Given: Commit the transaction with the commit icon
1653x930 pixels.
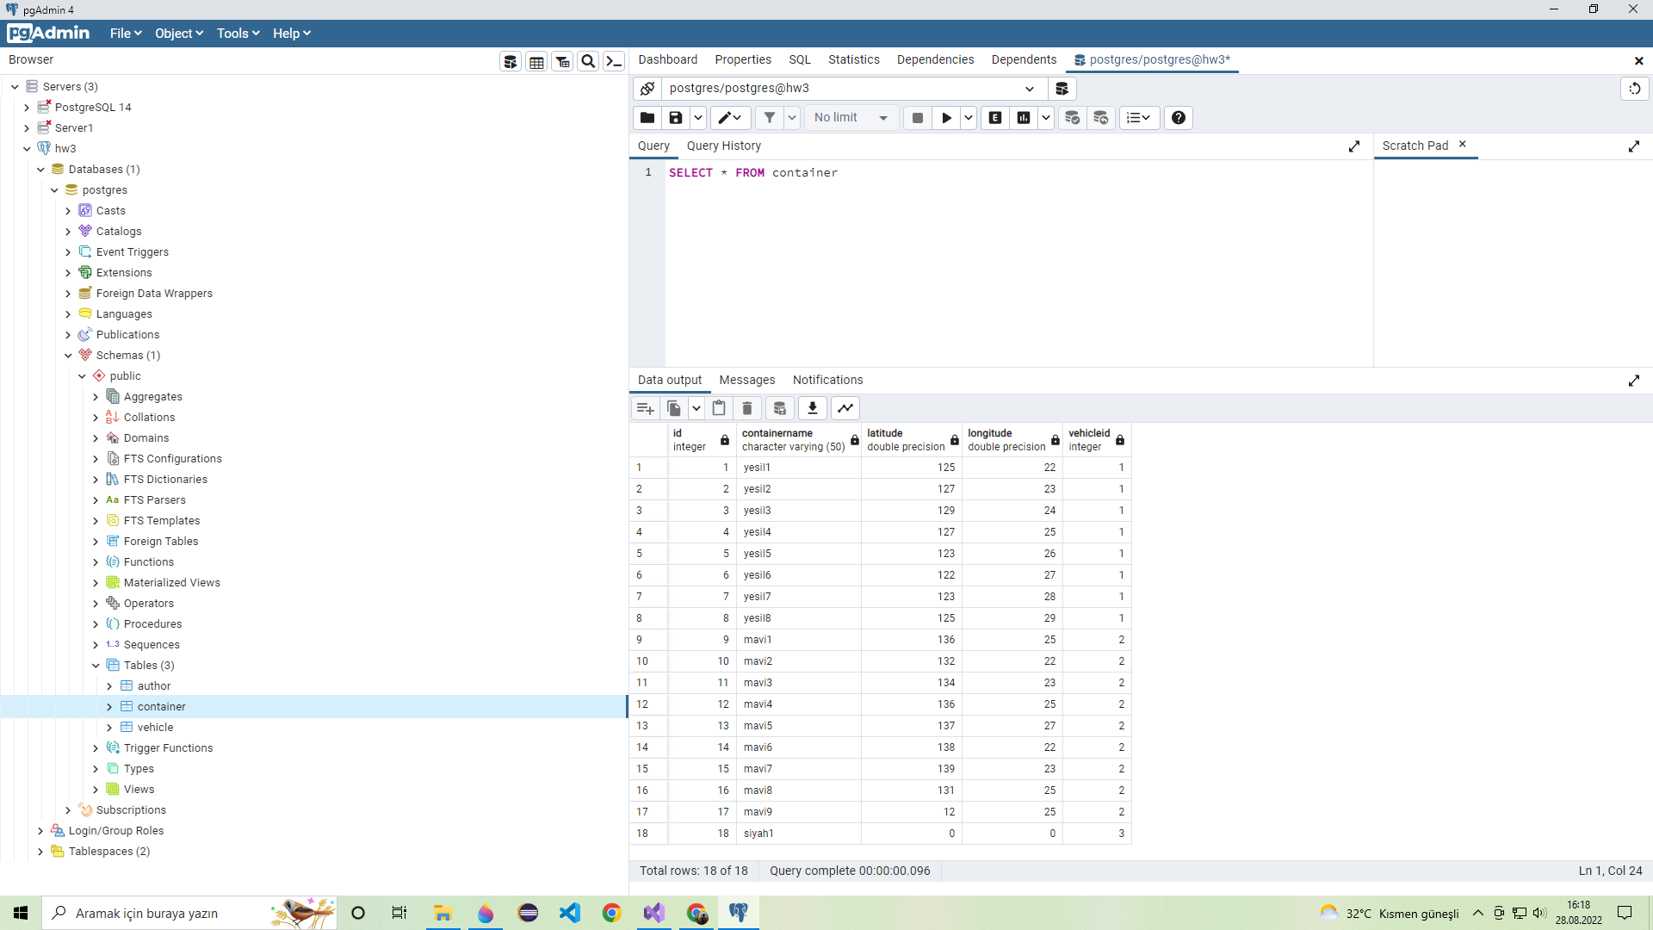Looking at the screenshot, I should click(1073, 117).
